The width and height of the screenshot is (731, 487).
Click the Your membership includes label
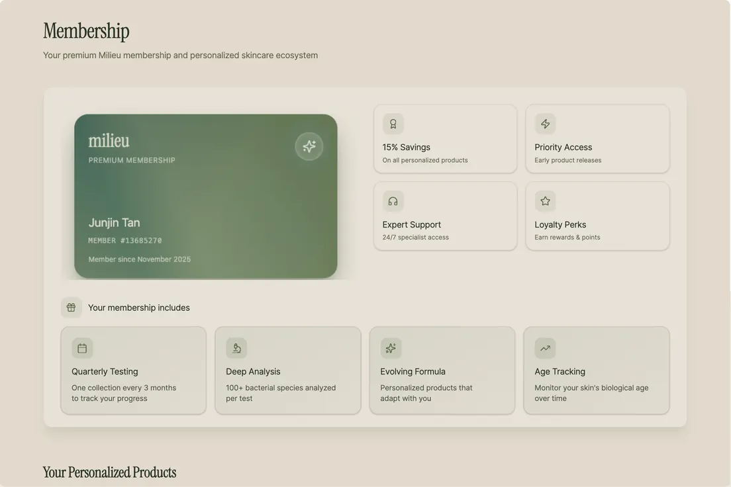click(x=139, y=308)
